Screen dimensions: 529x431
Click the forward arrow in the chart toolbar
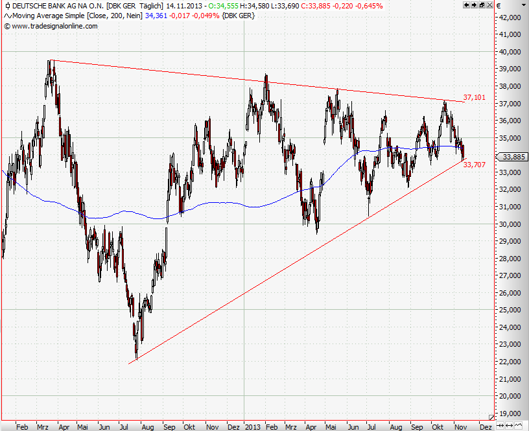475,5
